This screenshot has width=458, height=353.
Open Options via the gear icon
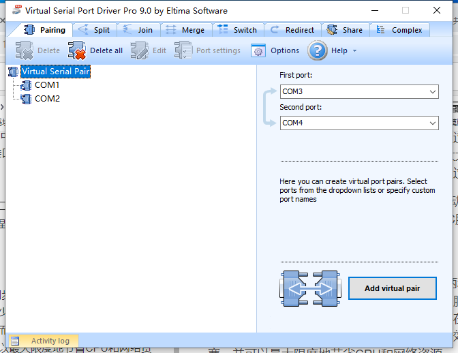click(x=258, y=51)
